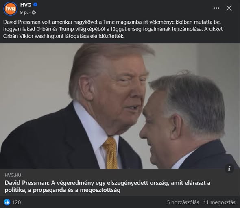
Task: Open the 'David Pressman: A végeredmény' headline
Action: [107, 186]
